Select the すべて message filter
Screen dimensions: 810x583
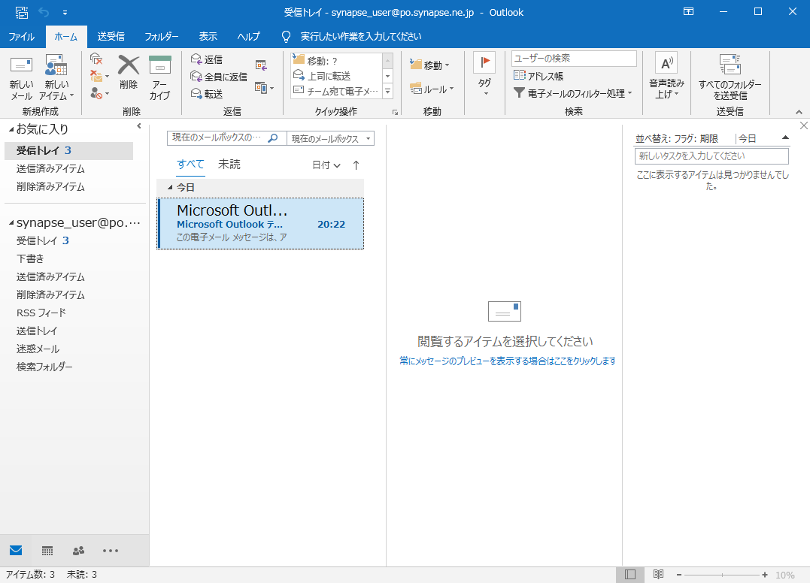click(x=190, y=164)
